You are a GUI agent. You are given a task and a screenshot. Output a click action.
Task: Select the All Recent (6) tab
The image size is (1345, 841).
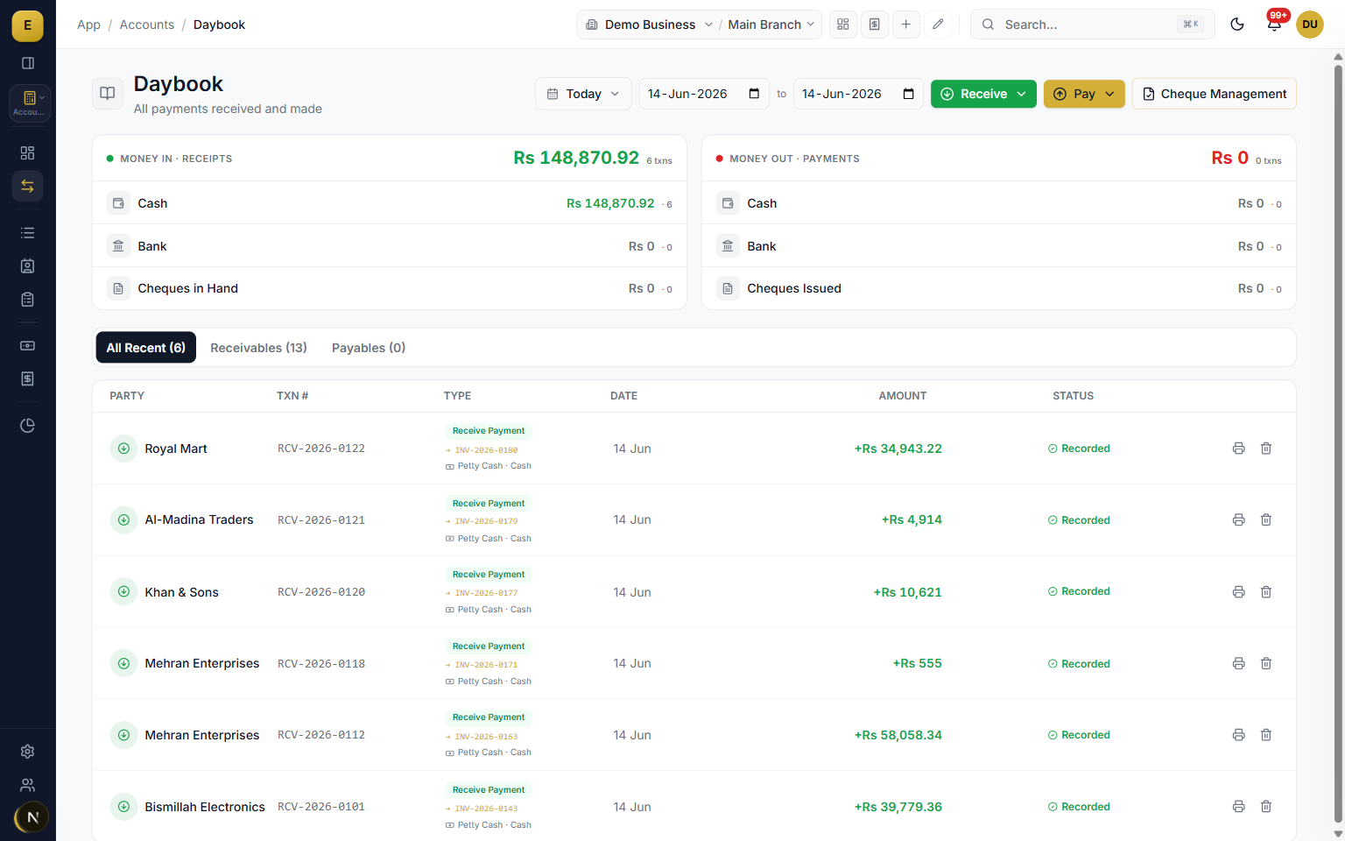(146, 348)
